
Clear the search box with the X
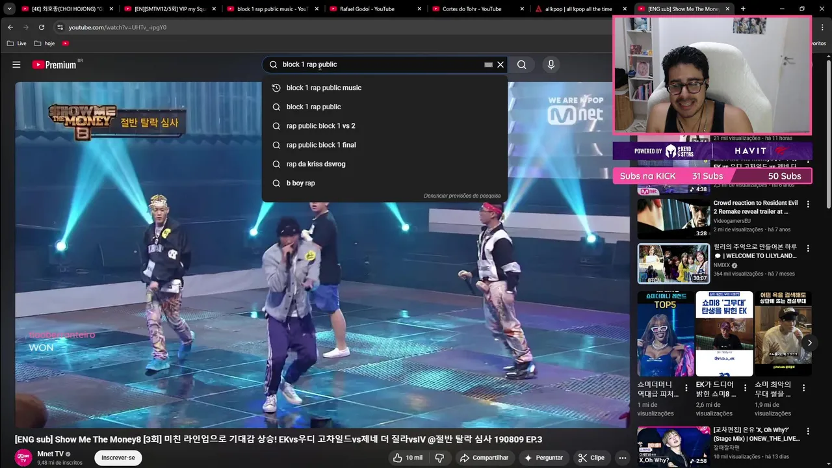tap(500, 64)
